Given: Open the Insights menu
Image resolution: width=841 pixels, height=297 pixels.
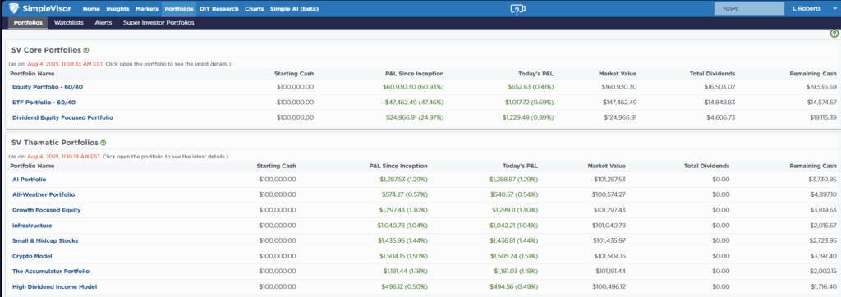Looking at the screenshot, I should 117,9.
